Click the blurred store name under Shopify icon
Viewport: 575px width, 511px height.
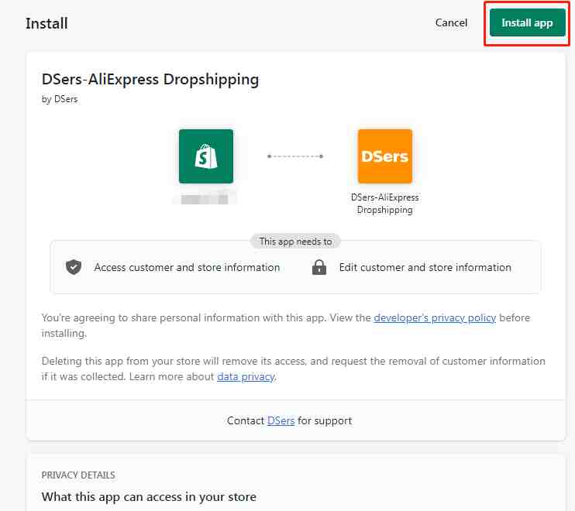[x=205, y=199]
